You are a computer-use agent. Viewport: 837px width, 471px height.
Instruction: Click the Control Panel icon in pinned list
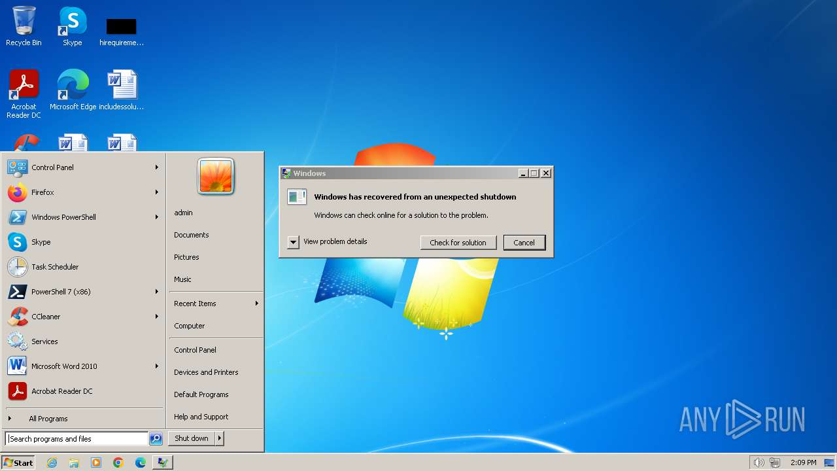coord(17,167)
